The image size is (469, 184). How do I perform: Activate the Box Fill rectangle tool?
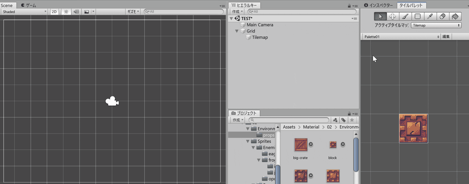[418, 16]
